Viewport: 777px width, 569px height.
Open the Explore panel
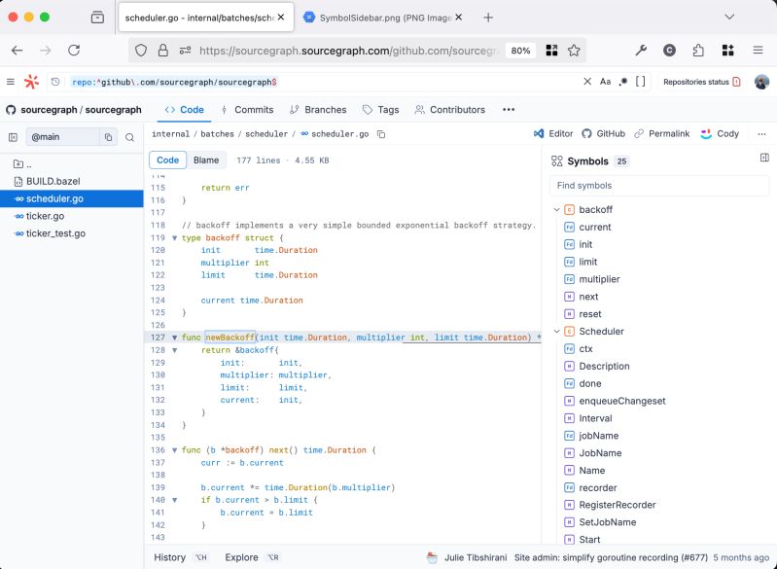tap(252, 557)
